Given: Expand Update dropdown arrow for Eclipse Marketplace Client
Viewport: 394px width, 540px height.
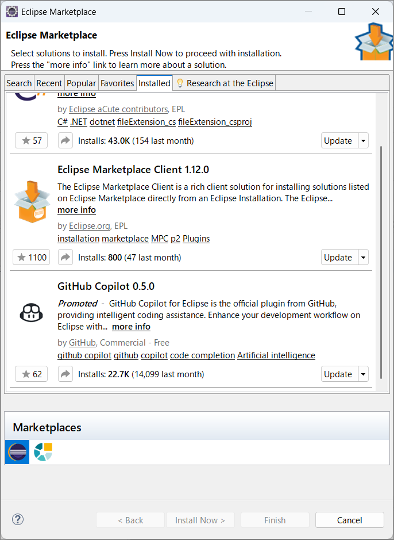Looking at the screenshot, I should [x=364, y=257].
